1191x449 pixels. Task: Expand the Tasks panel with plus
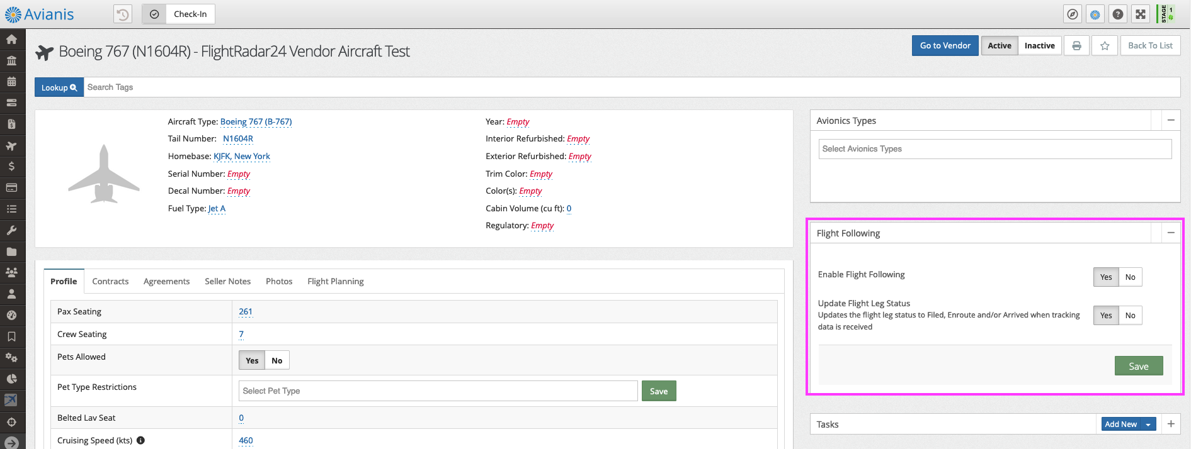[x=1171, y=424]
